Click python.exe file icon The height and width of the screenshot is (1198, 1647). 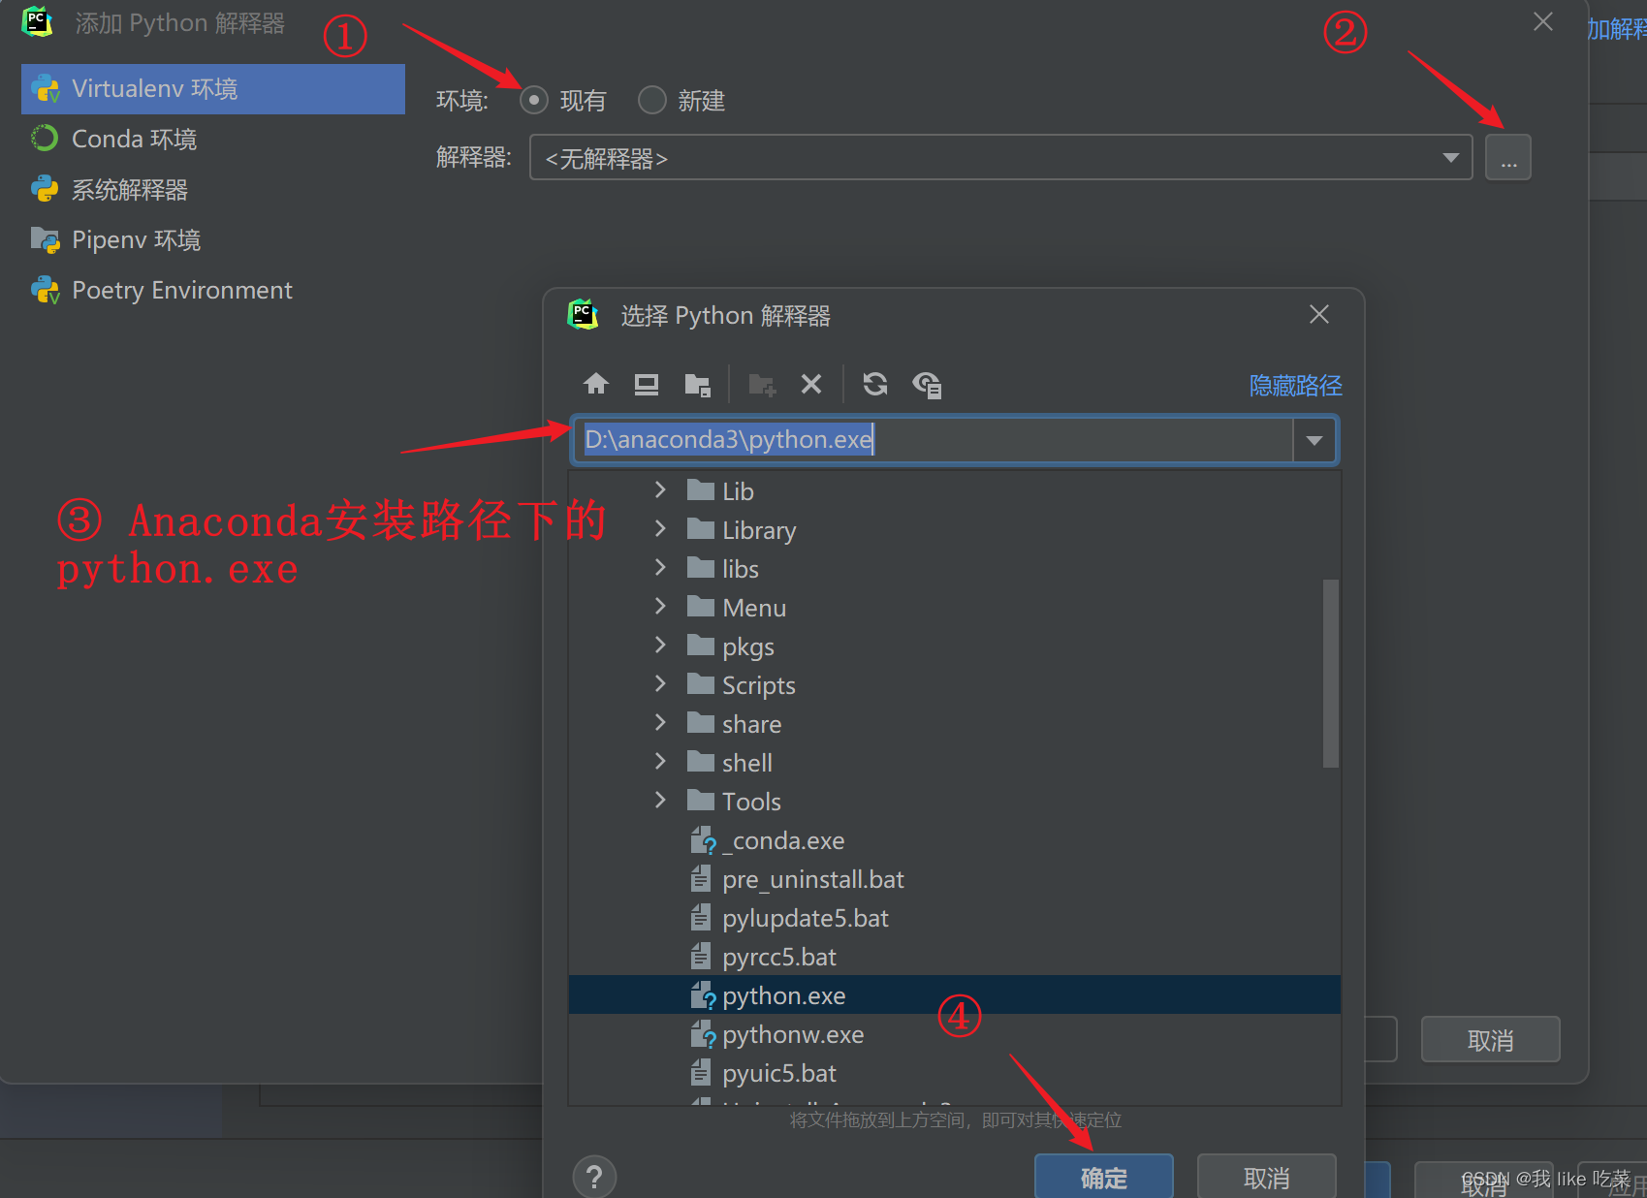(703, 995)
